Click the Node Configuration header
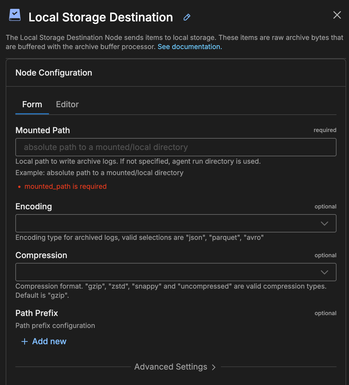 (x=54, y=73)
